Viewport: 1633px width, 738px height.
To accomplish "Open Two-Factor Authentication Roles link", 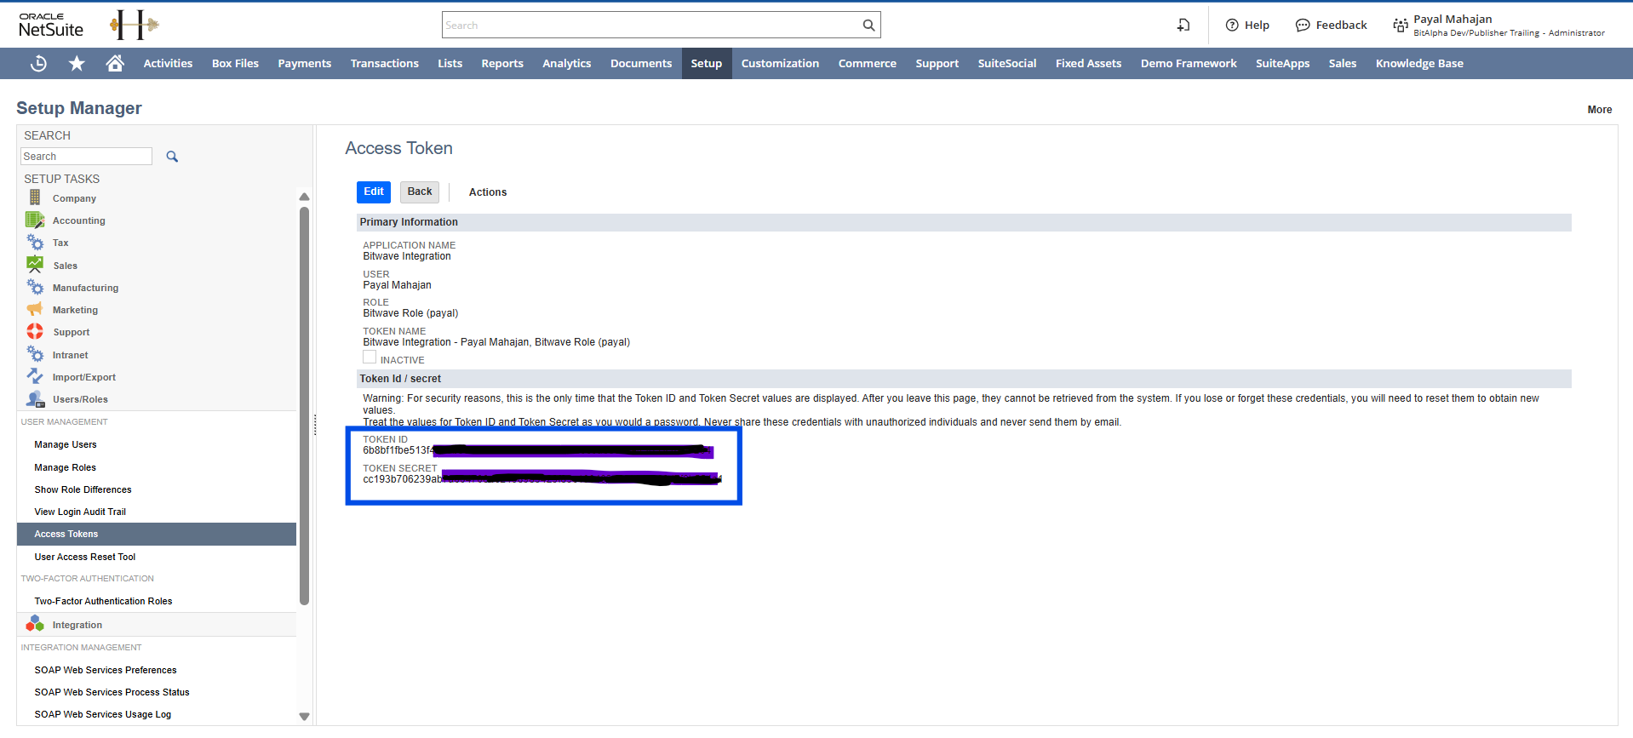I will (104, 601).
